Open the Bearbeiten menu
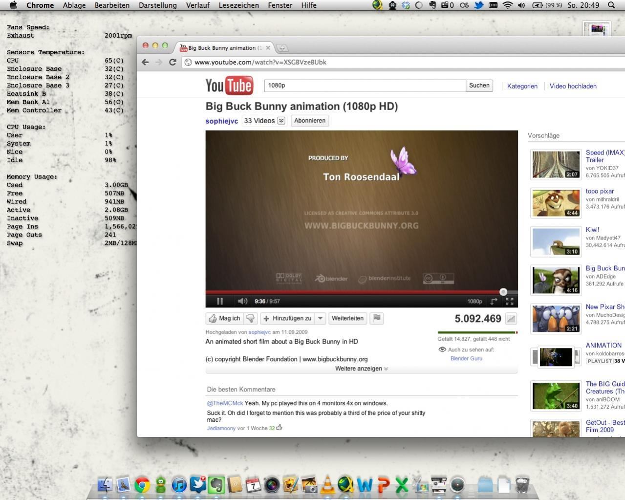This screenshot has width=625, height=500. (x=112, y=5)
